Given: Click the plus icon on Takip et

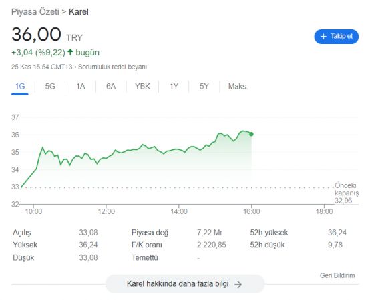Looking at the screenshot, I should coord(323,37).
